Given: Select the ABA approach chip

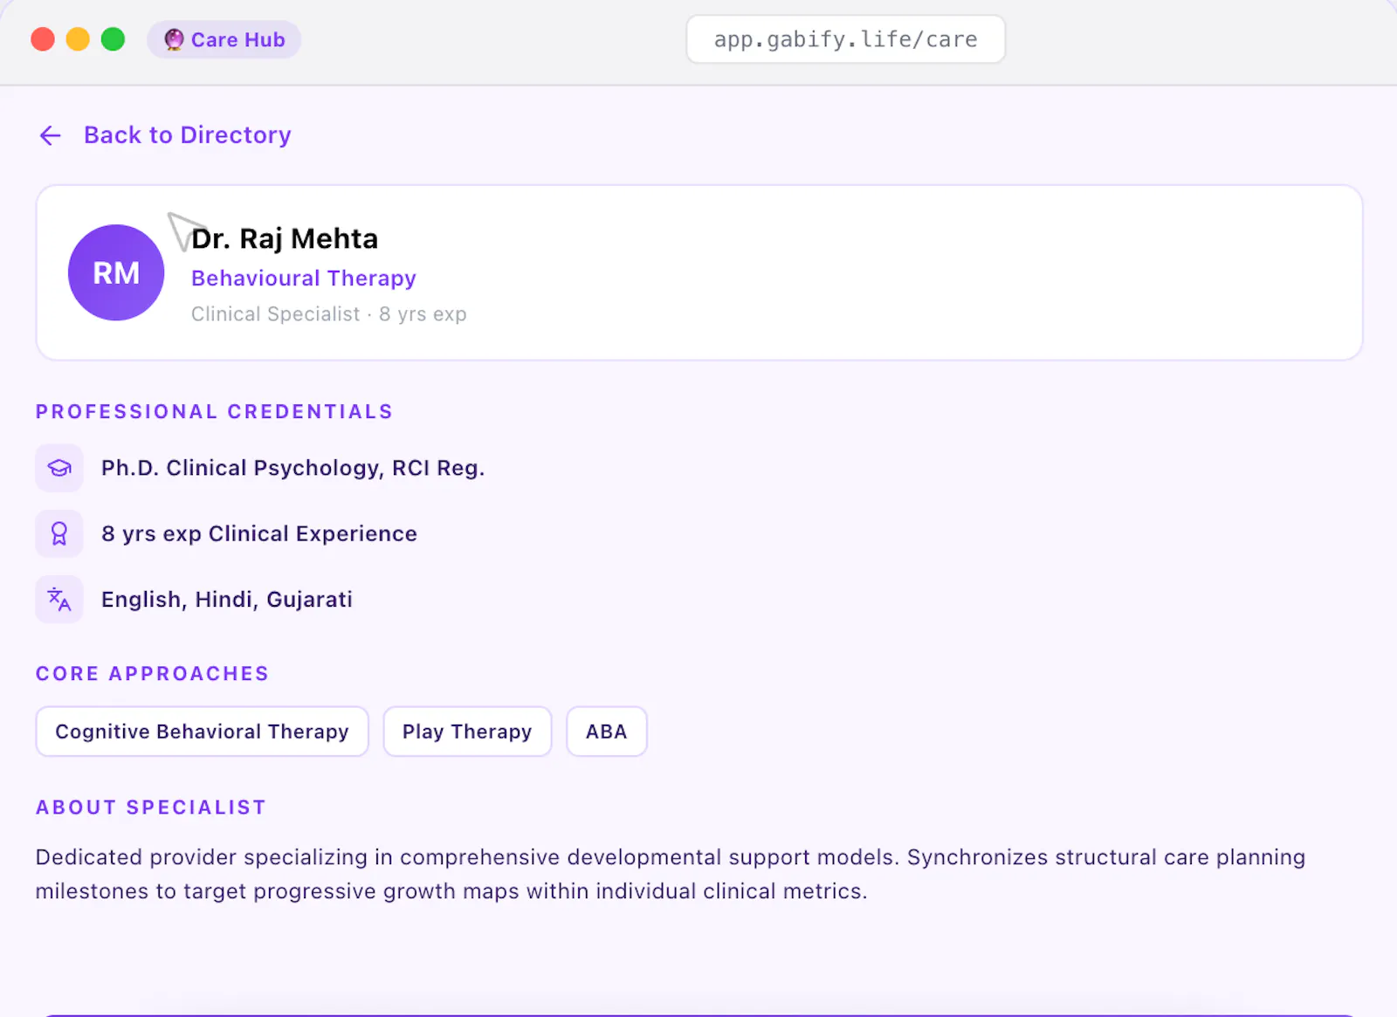Looking at the screenshot, I should [x=607, y=732].
